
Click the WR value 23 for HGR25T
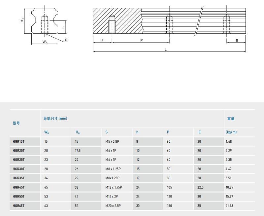tap(46, 160)
